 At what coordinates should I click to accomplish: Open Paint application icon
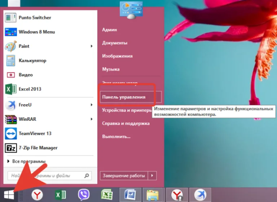(11, 46)
